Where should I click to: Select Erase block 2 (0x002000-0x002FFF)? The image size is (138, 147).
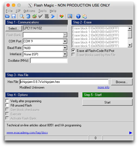(x=96, y=35)
